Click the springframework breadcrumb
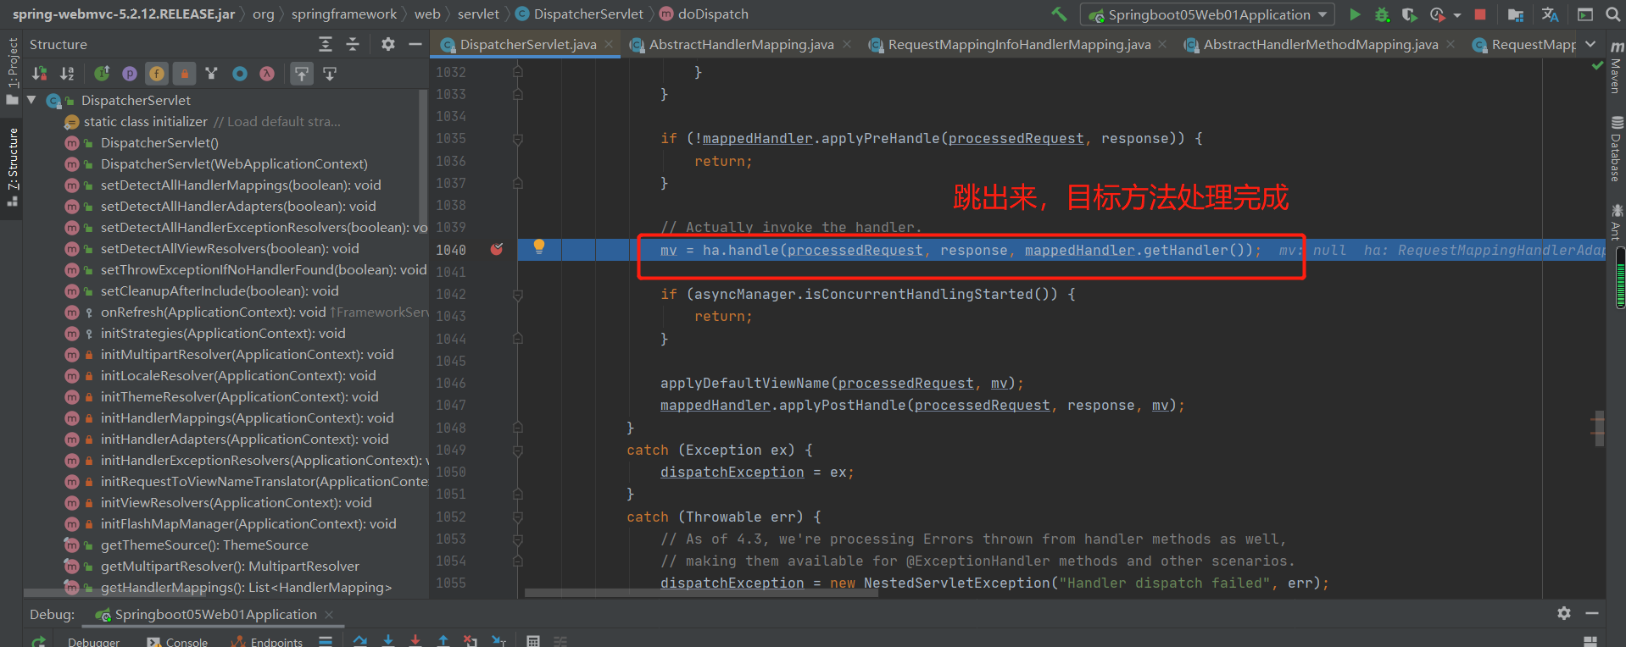This screenshot has height=647, width=1626. (343, 14)
